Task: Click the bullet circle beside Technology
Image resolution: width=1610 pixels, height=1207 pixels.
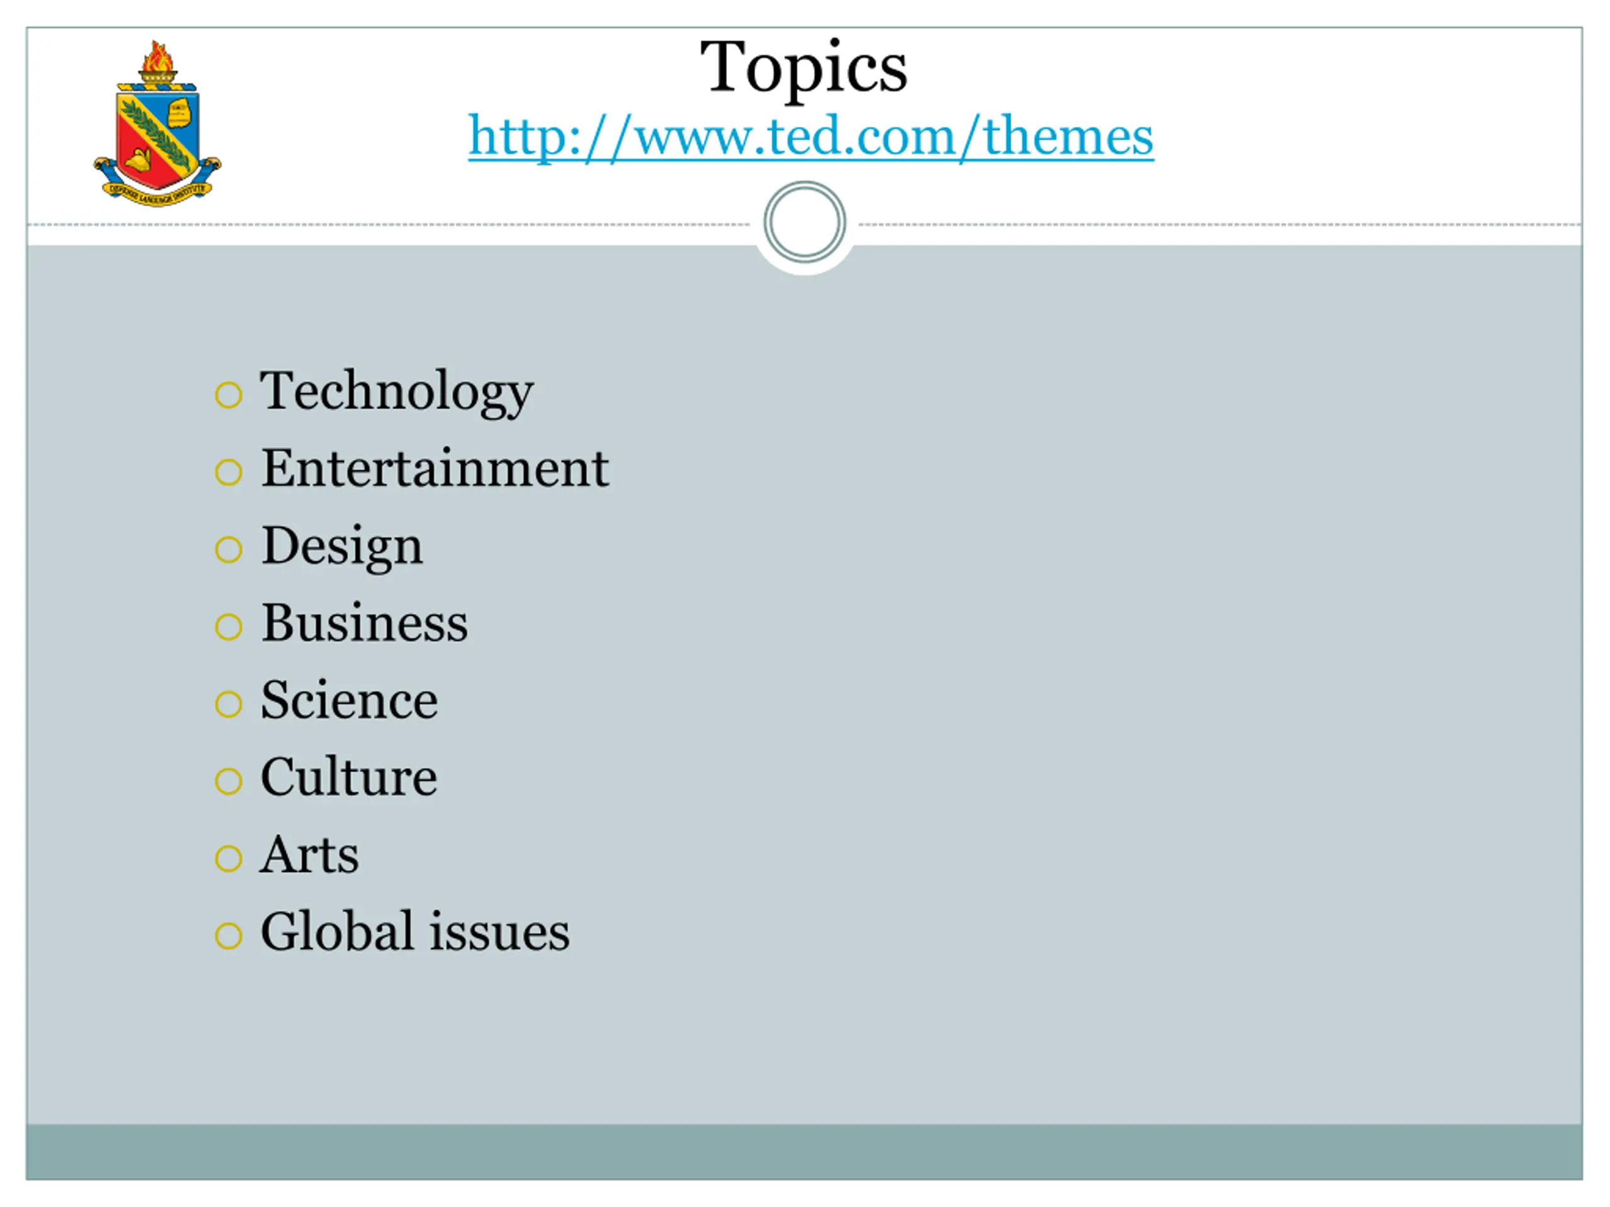Action: point(228,396)
